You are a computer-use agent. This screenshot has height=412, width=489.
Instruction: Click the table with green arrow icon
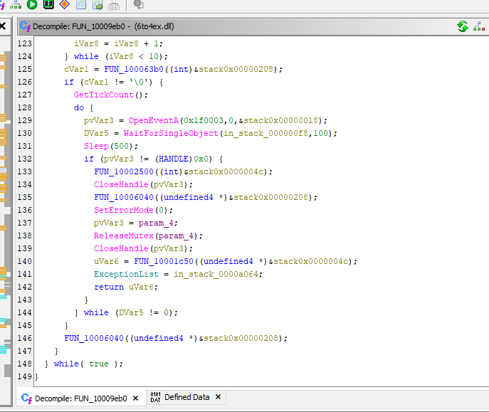[x=98, y=5]
